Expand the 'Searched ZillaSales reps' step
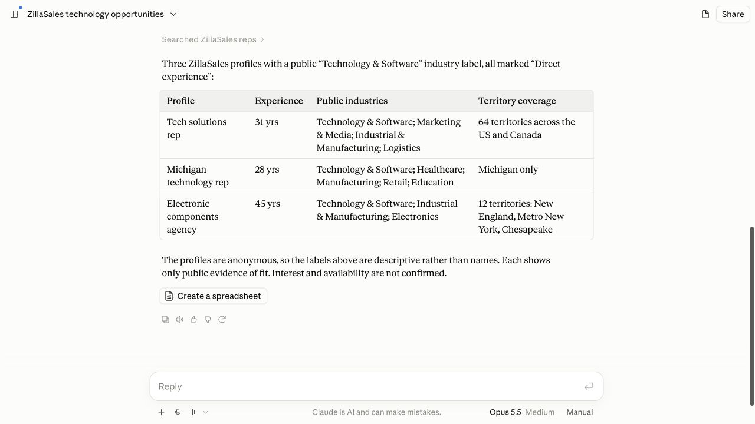Viewport: 755px width, 424px height. (213, 39)
